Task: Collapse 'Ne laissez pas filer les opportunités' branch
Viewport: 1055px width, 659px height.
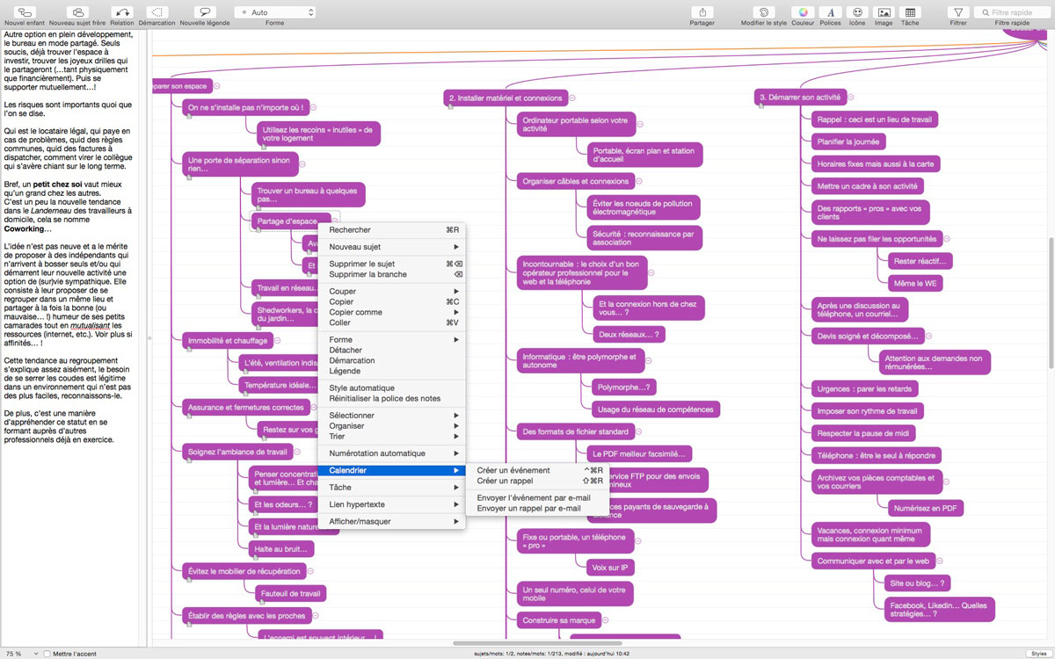Action: pos(948,238)
